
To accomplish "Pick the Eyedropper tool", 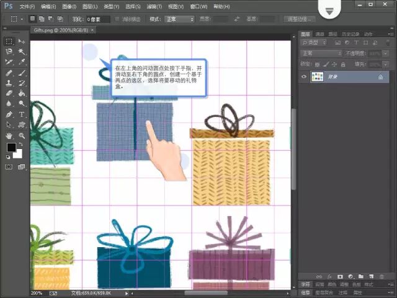I will click(22, 62).
